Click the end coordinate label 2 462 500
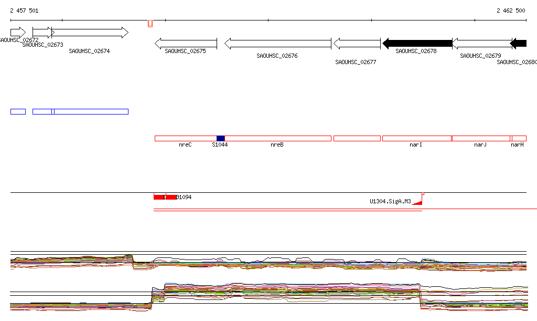This screenshot has height=321, width=537. pyautogui.click(x=510, y=11)
